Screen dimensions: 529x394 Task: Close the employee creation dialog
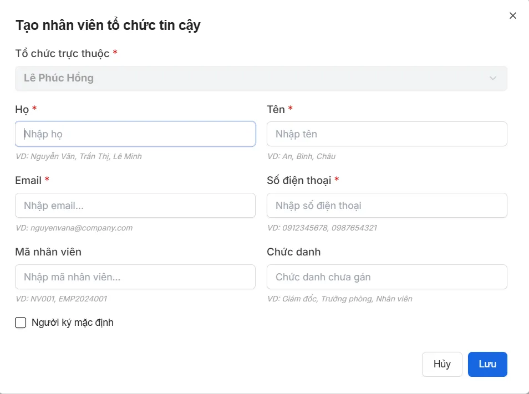click(x=512, y=16)
